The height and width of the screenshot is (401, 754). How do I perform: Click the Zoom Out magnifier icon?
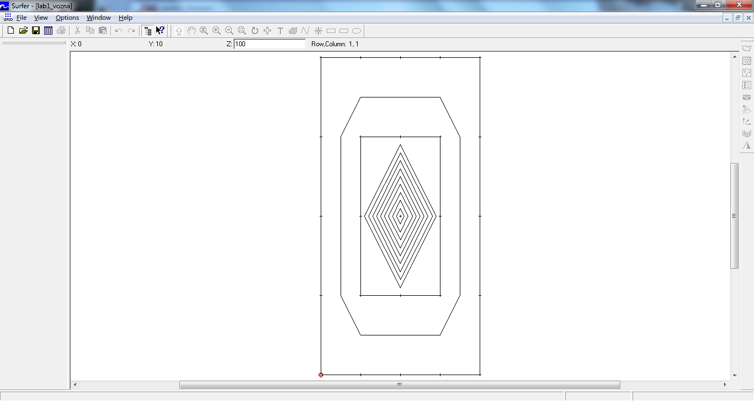[230, 31]
